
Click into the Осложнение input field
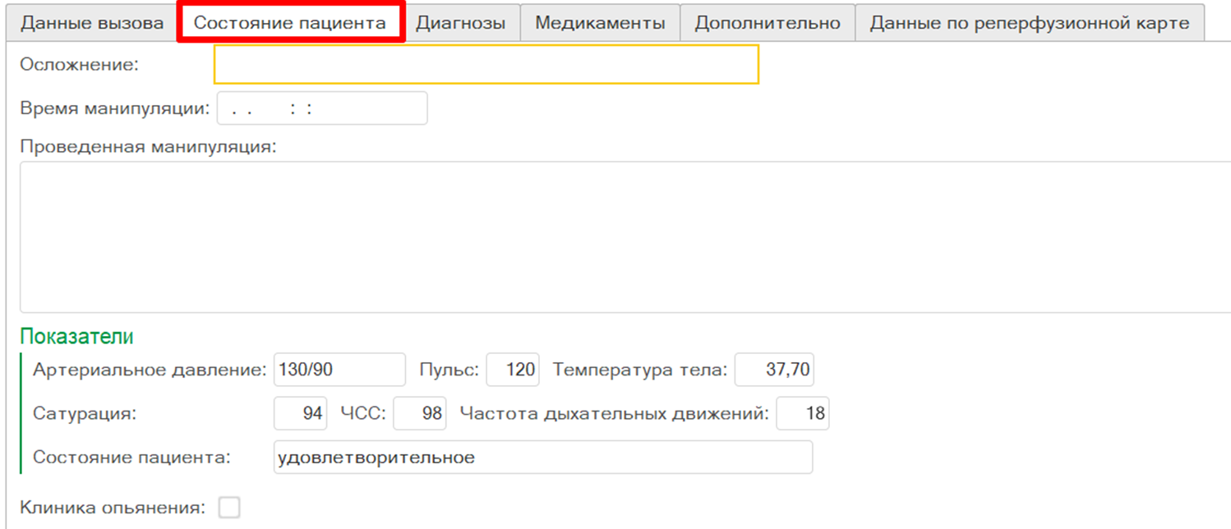[486, 64]
